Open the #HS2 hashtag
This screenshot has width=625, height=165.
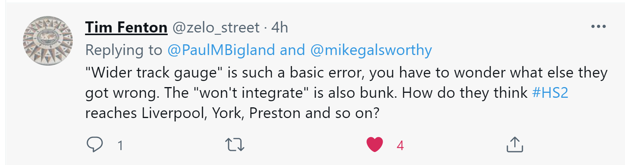(x=550, y=93)
